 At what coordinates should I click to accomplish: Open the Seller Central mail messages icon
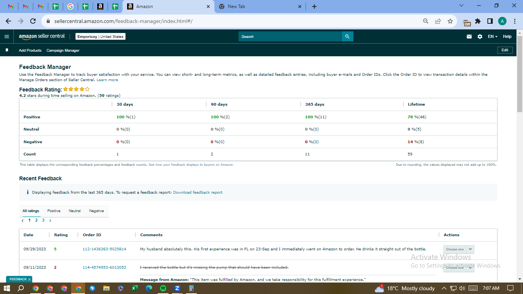(469, 37)
